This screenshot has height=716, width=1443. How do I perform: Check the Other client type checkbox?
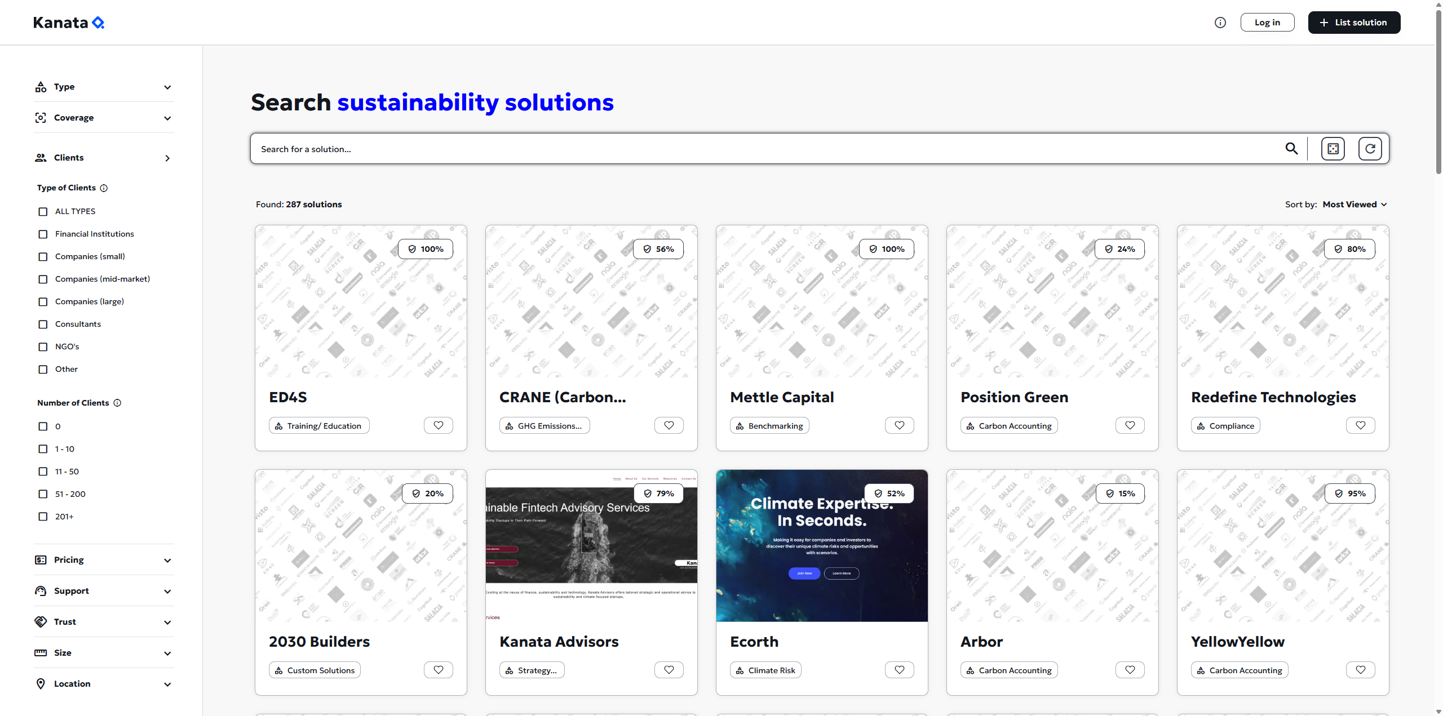[x=43, y=370]
